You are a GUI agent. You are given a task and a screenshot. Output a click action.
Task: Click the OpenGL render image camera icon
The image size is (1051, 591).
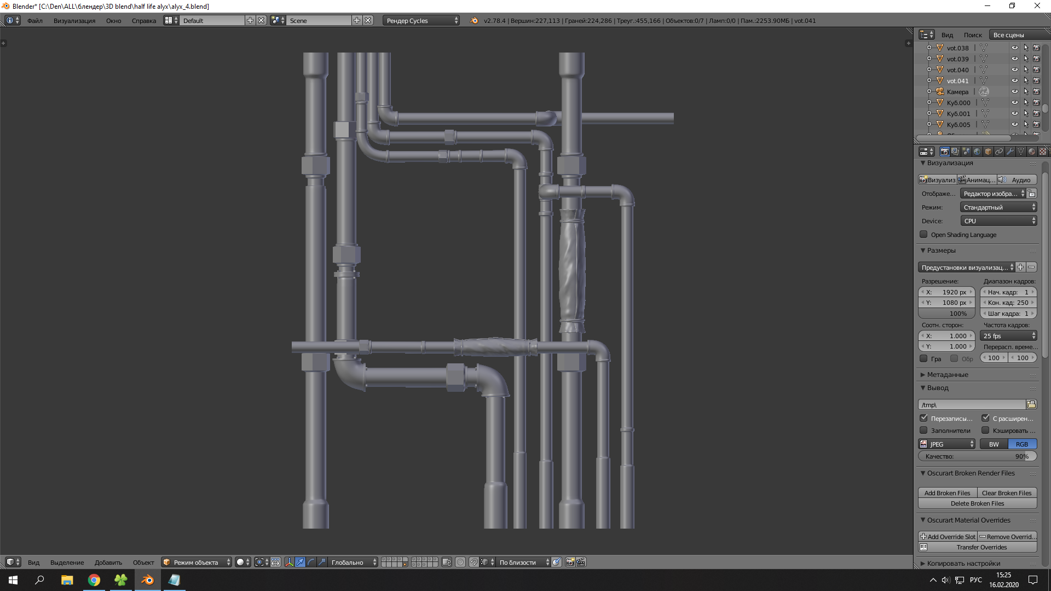tap(570, 562)
